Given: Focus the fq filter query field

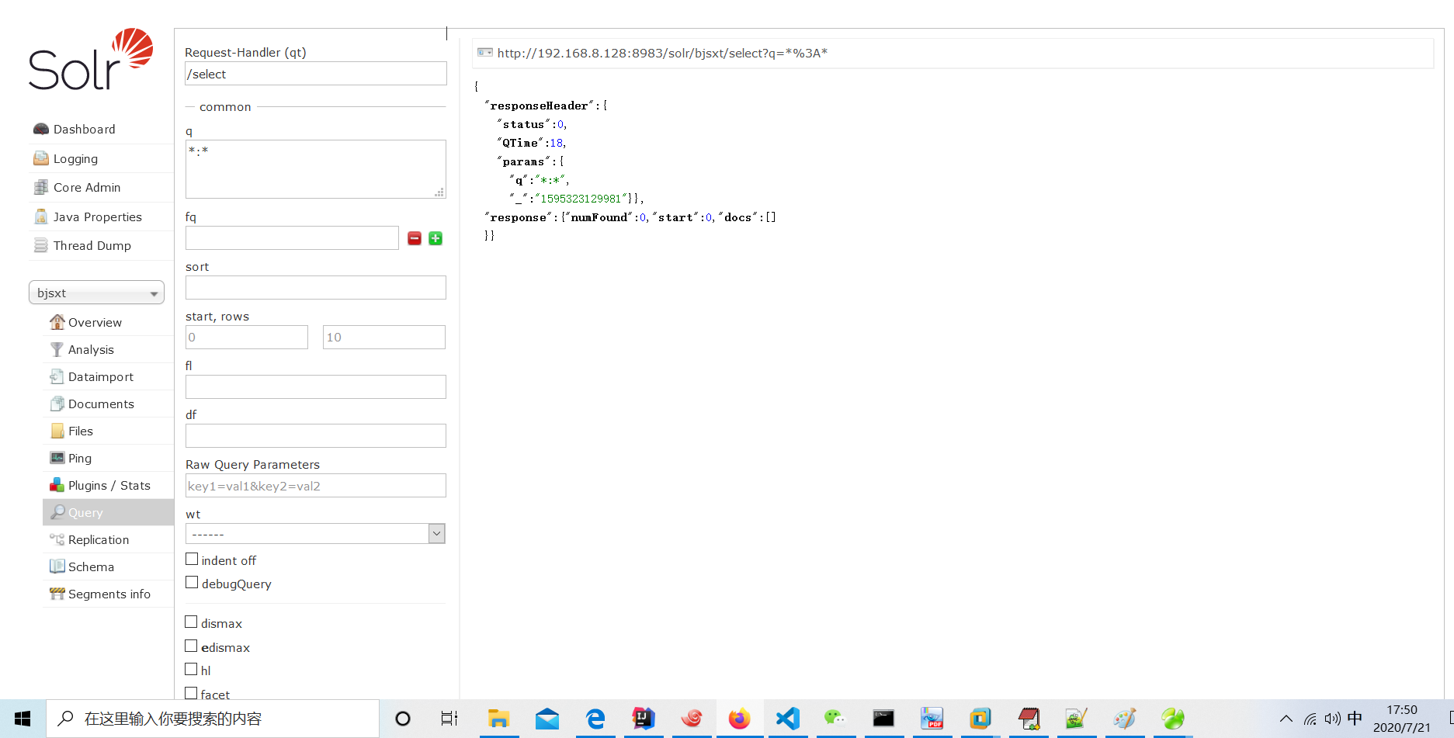Looking at the screenshot, I should click(292, 238).
